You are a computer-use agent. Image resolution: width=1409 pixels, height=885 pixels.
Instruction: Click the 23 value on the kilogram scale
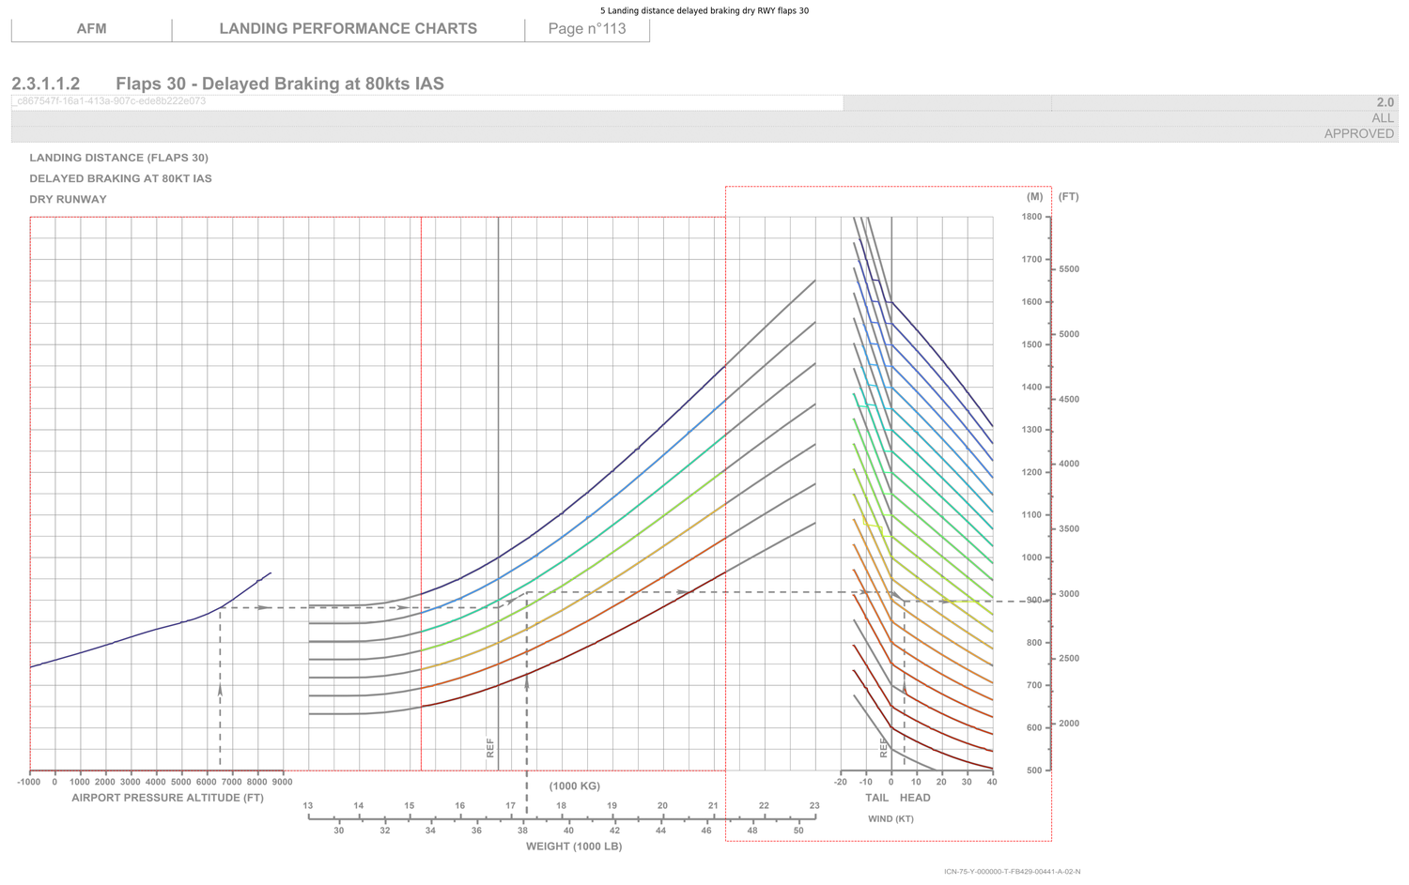pyautogui.click(x=814, y=805)
